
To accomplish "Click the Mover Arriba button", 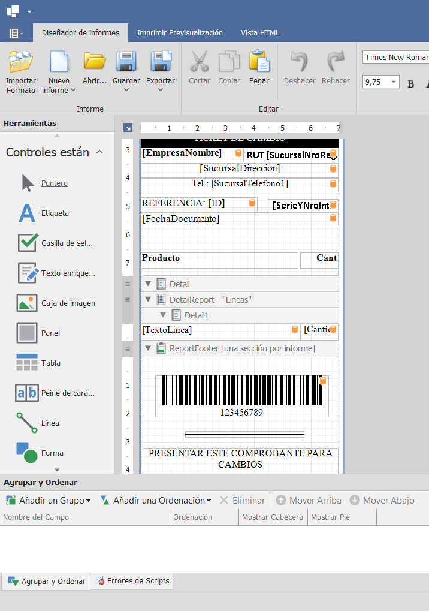I will 309,500.
